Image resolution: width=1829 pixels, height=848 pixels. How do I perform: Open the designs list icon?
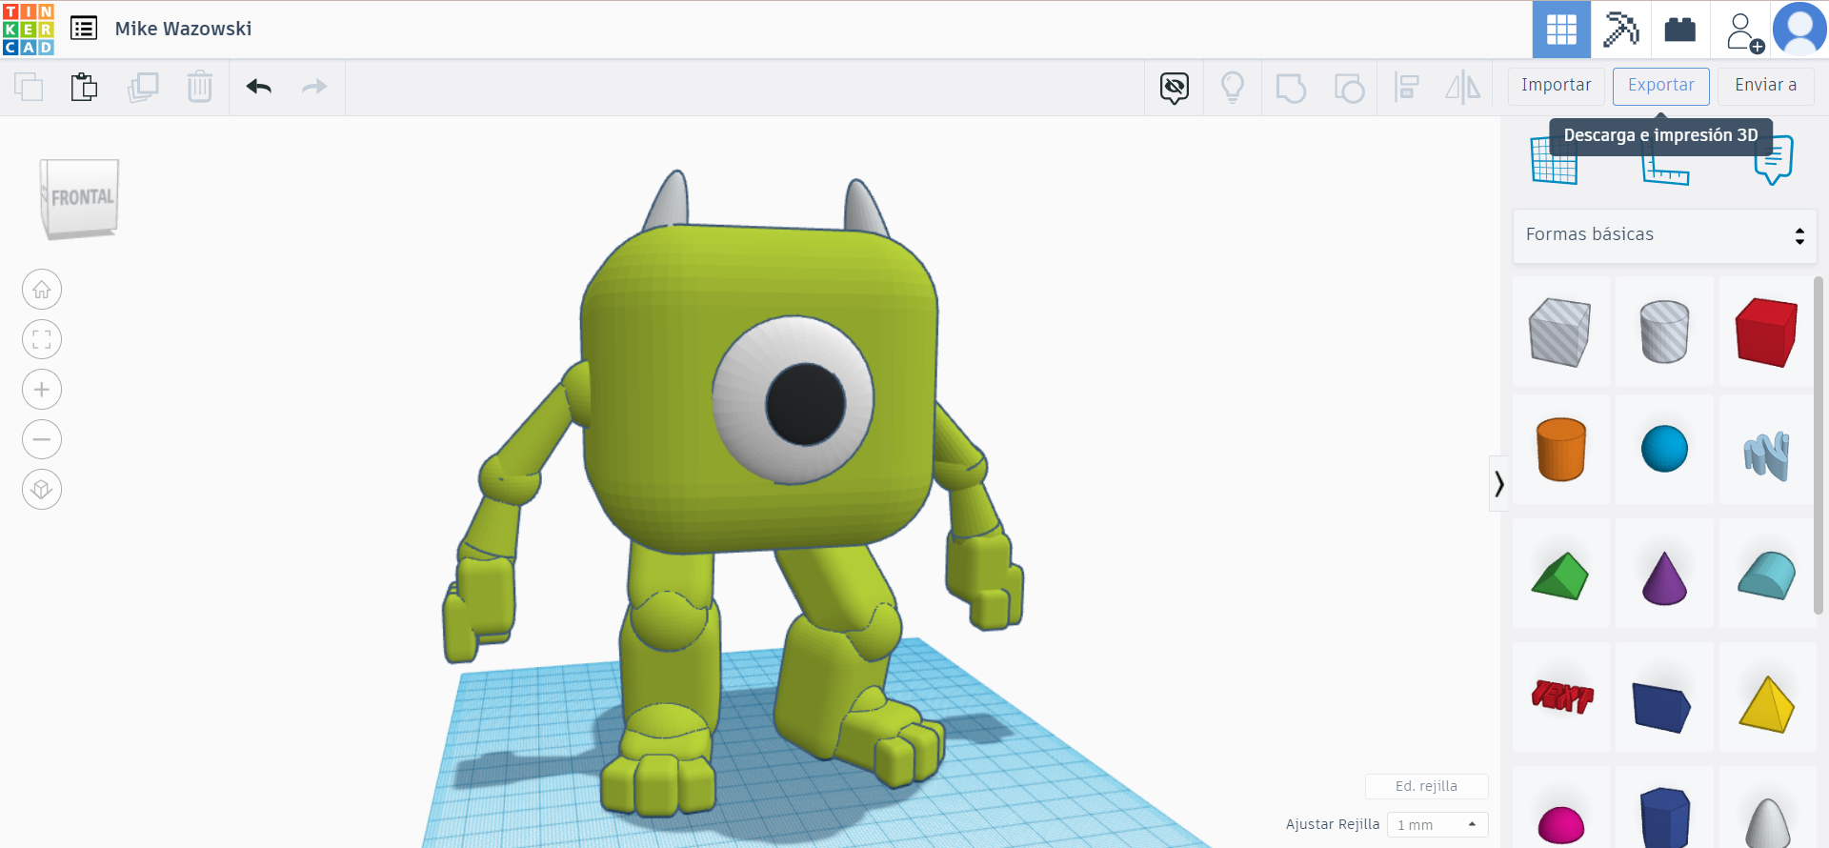[84, 29]
